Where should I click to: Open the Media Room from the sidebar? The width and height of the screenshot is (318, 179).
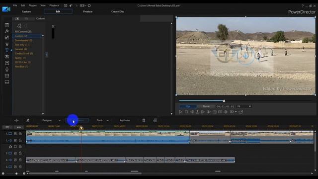point(7,25)
